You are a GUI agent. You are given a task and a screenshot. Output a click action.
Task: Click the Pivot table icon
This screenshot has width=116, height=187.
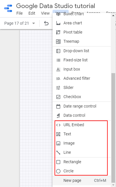58,32
